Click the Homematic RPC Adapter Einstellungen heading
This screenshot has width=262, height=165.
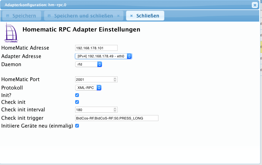click(x=81, y=29)
